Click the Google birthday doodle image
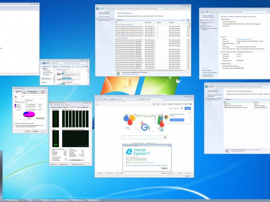The image size is (270, 202). pos(144,123)
